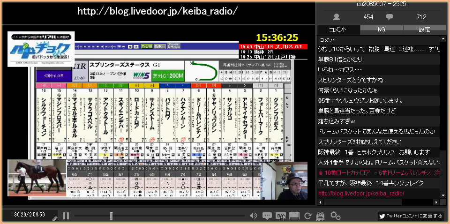Click the コメント column header
This screenshot has width=450, height=224.
pyautogui.click(x=379, y=40)
